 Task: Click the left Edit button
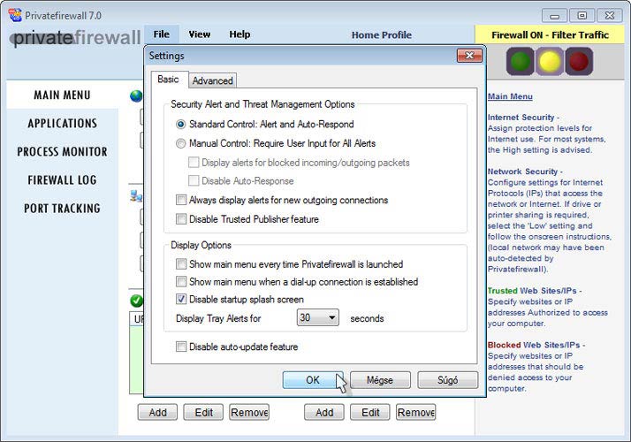point(203,412)
